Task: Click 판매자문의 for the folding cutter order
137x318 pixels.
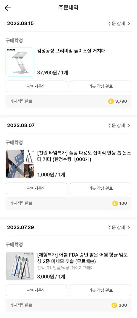Action: 36,188
